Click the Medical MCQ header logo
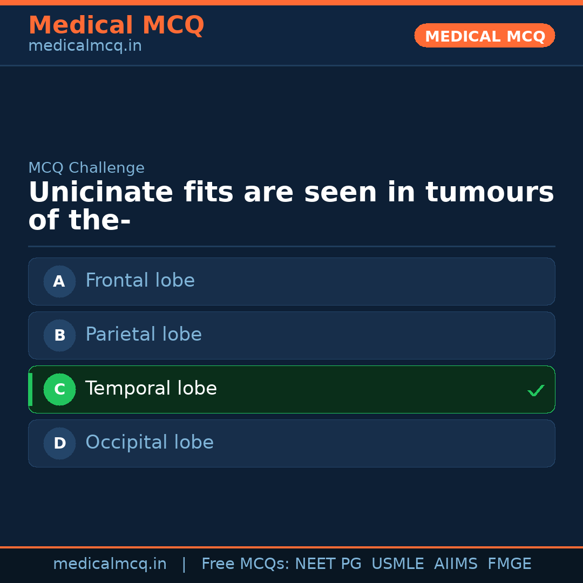583x583 pixels. 116,25
